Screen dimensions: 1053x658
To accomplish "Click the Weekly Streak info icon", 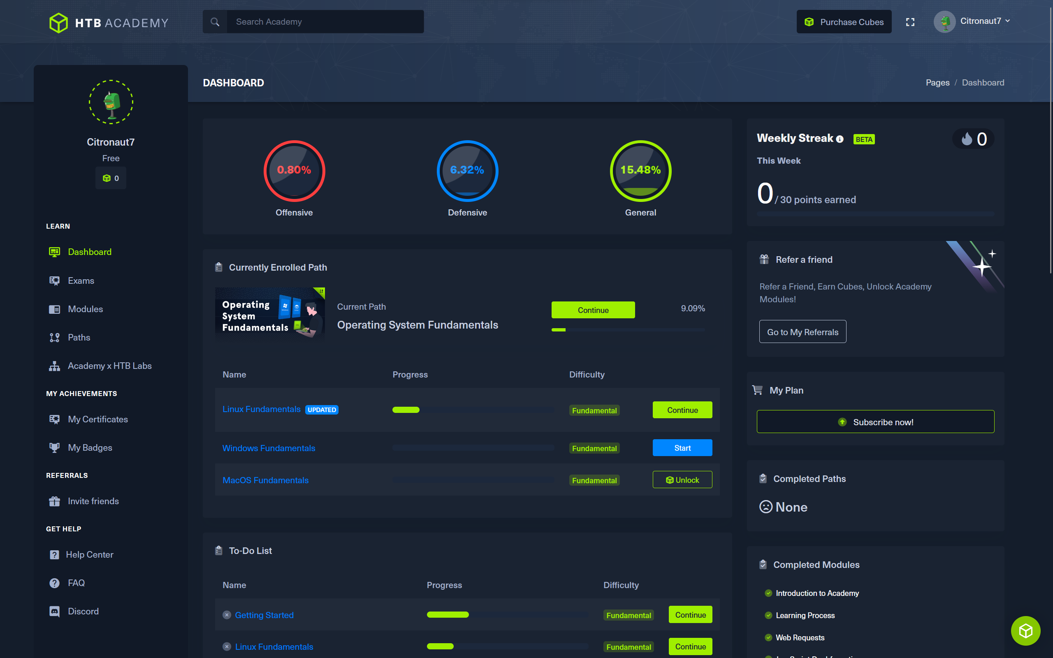I will coord(840,139).
